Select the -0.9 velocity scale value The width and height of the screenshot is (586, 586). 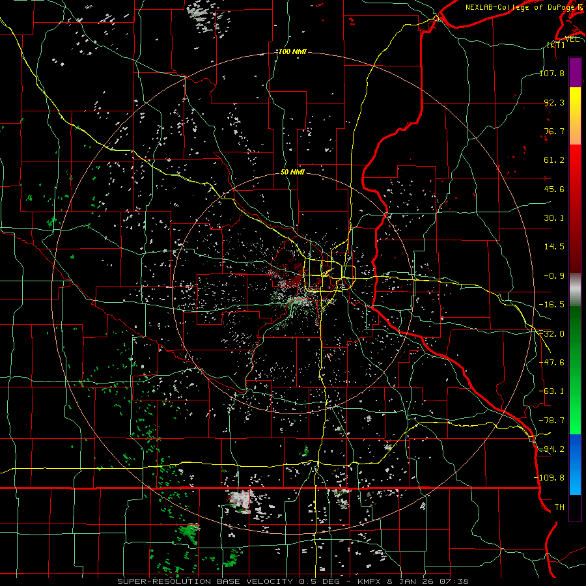point(554,276)
